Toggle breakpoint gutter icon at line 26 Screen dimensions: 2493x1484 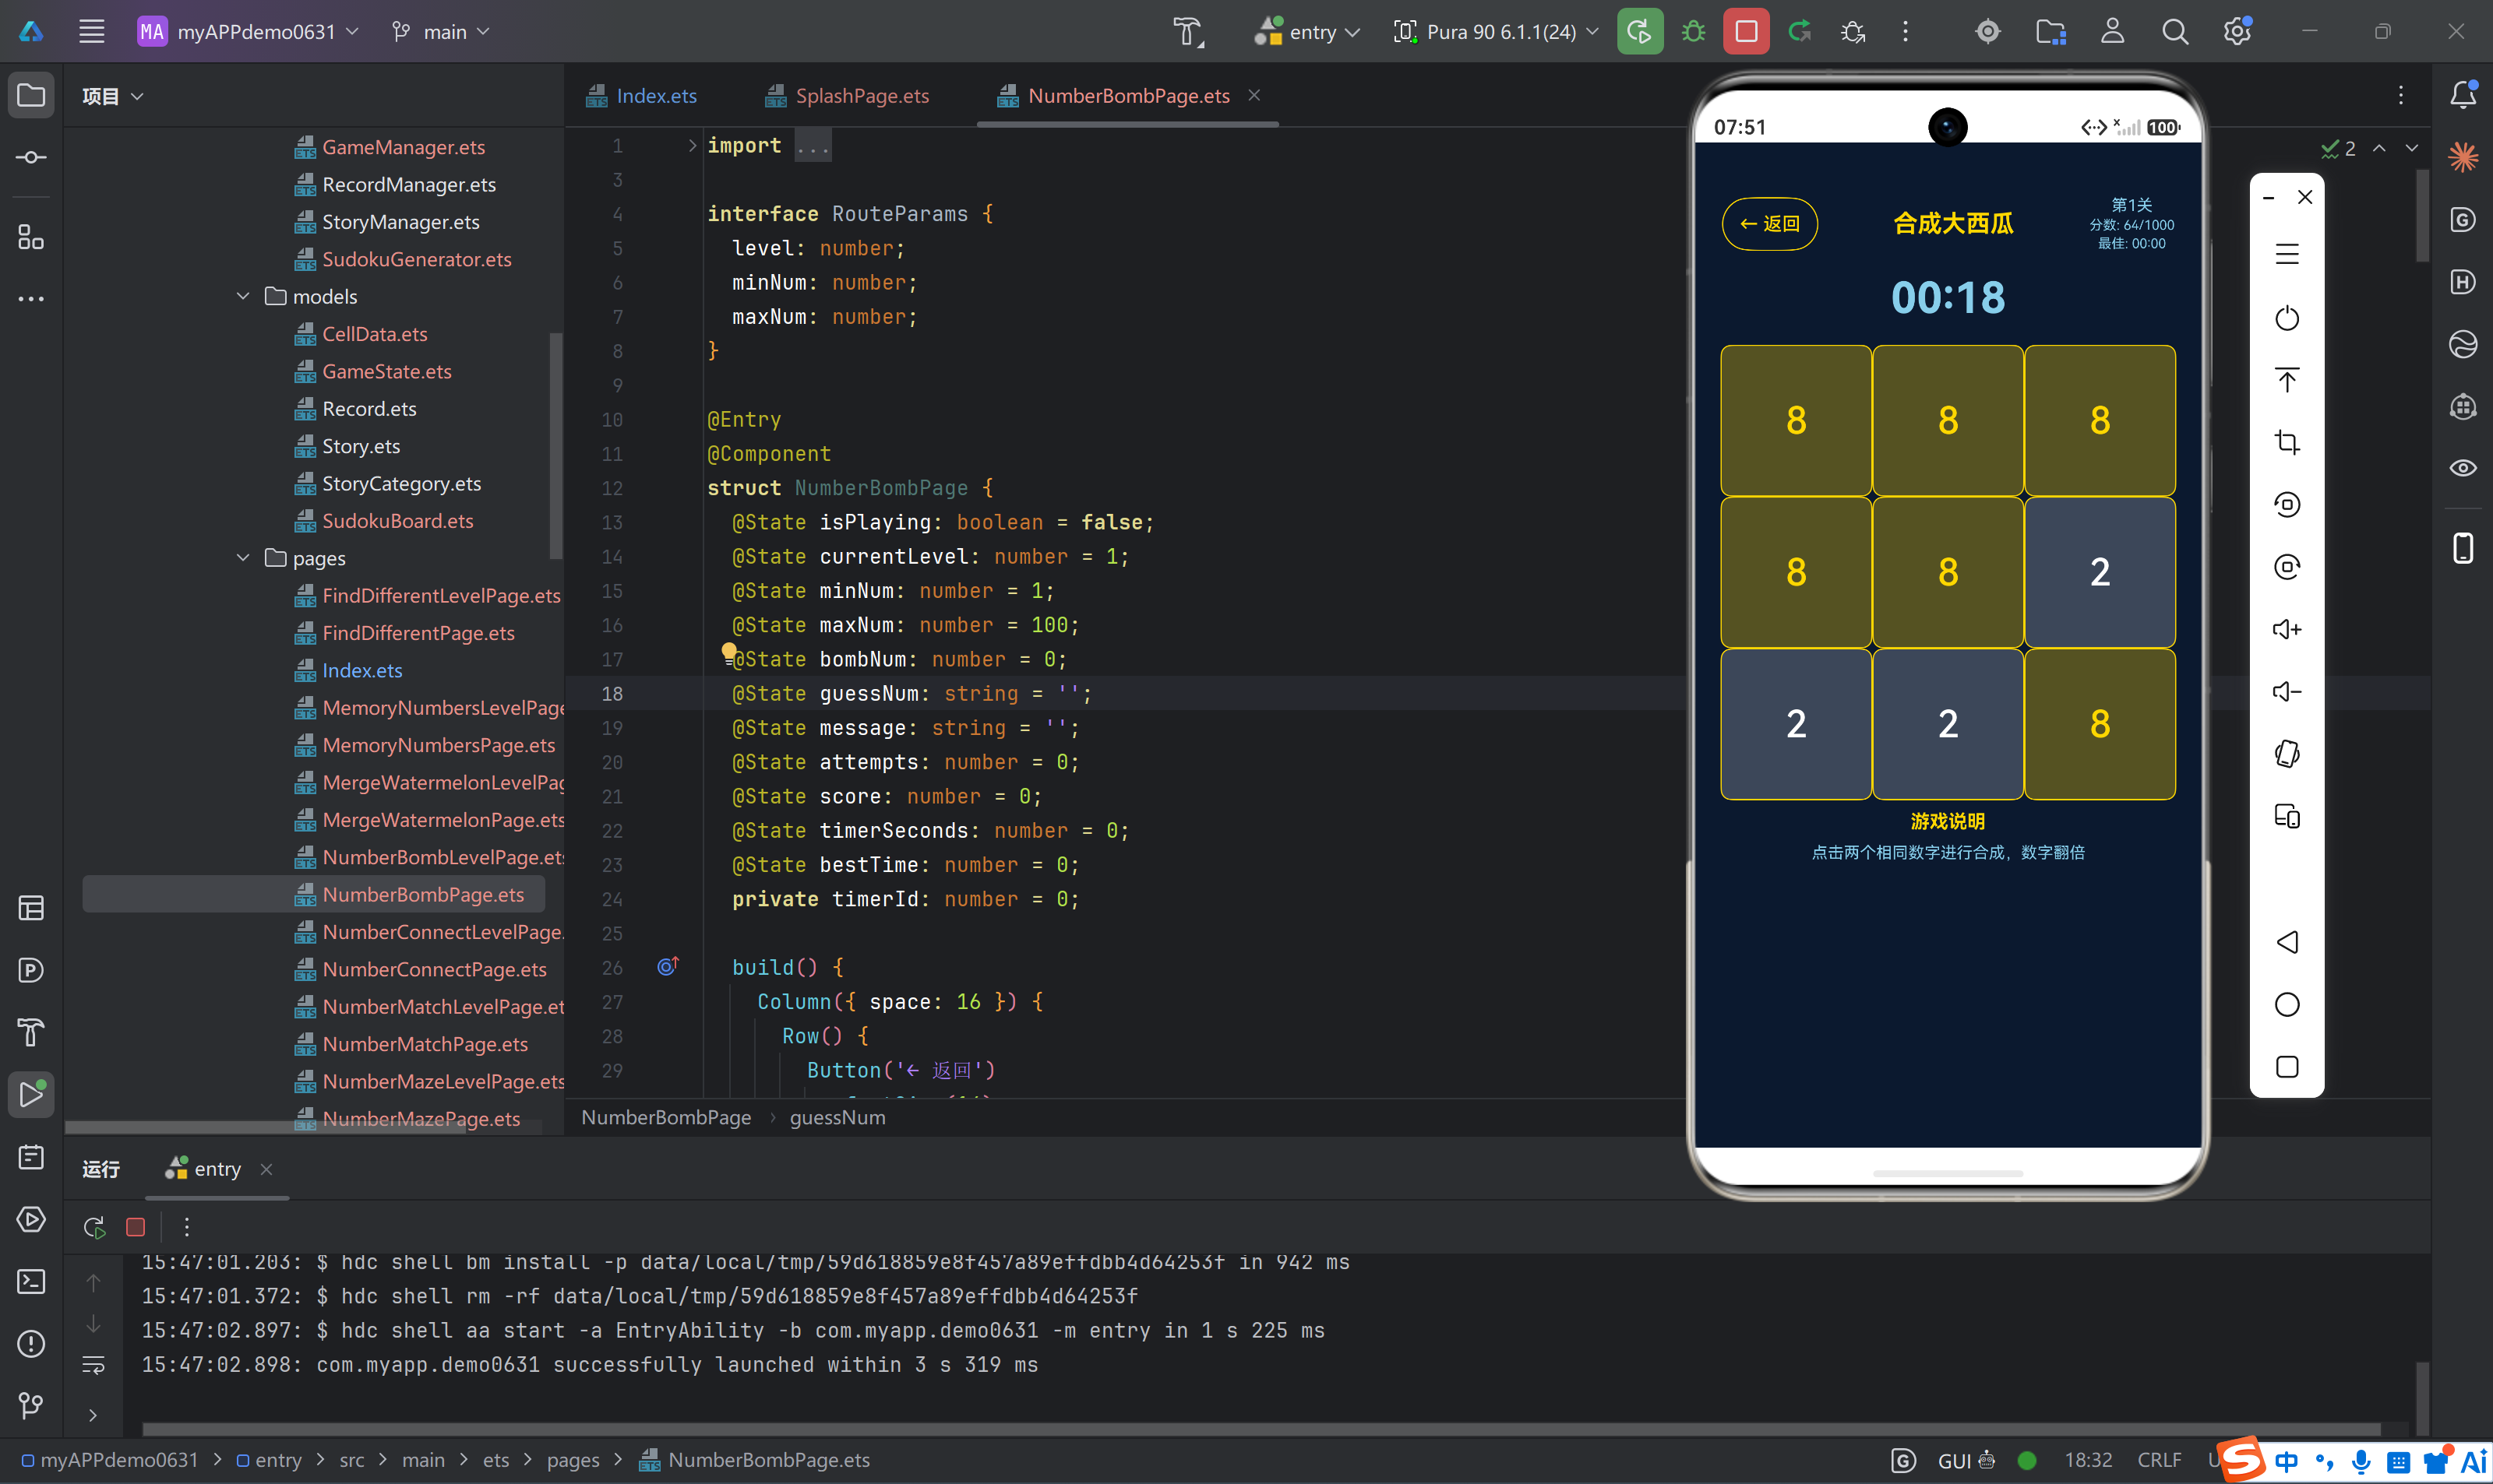click(668, 966)
